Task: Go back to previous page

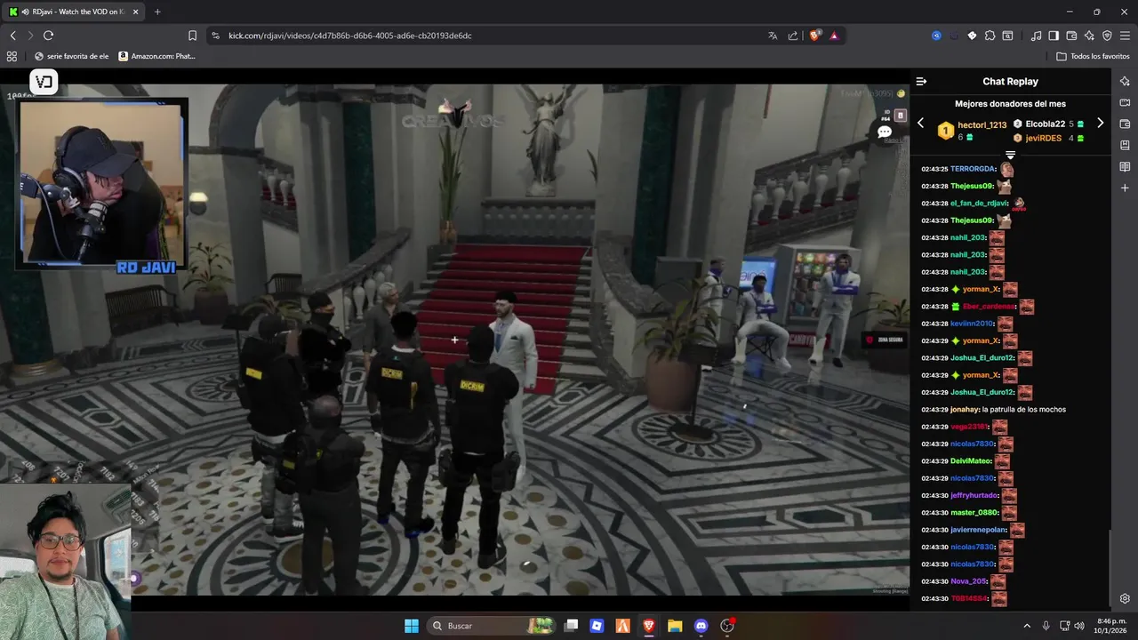Action: click(x=12, y=36)
